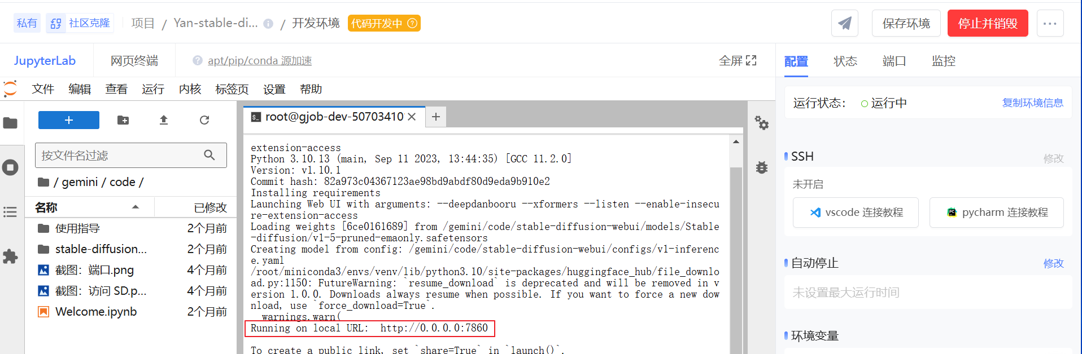Open the debugger bug icon panel
This screenshot has height=354, width=1082.
[762, 167]
